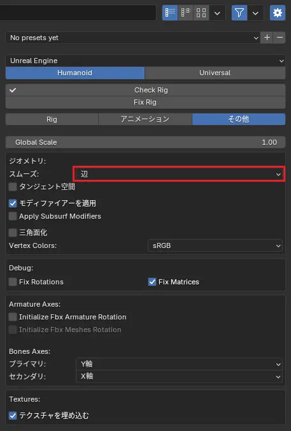Open filter settings dropdown arrow
291x431 pixels.
pos(255,13)
